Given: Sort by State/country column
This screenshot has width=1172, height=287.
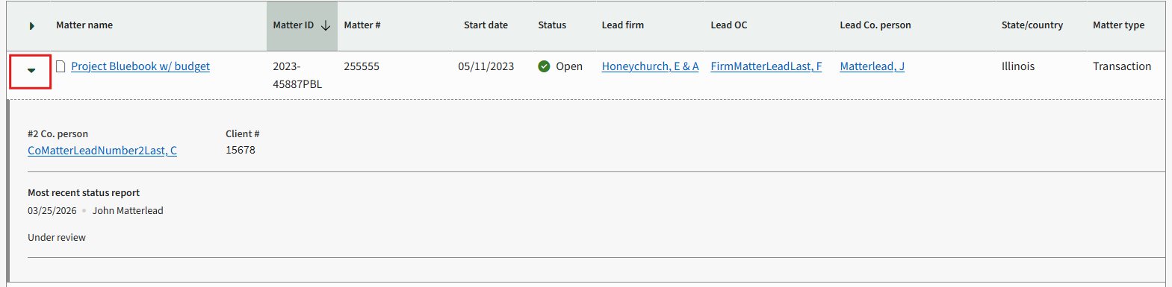Looking at the screenshot, I should pyautogui.click(x=1032, y=25).
